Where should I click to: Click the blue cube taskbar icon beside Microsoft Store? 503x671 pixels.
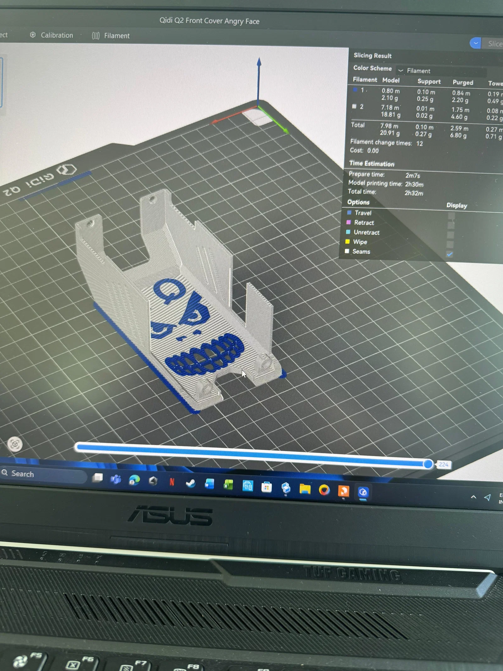click(286, 488)
